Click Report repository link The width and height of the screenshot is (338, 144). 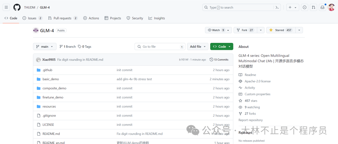(x=250, y=120)
